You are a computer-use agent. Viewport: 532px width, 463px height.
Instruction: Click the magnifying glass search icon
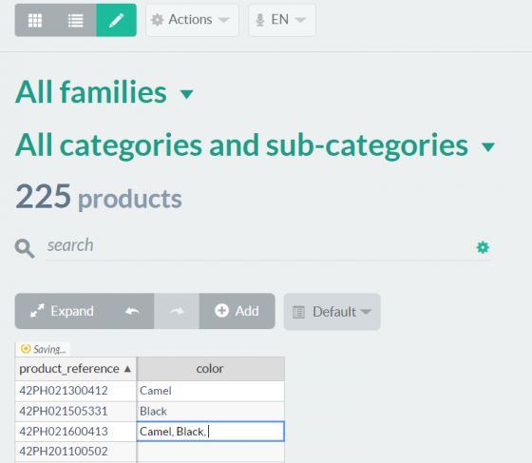[x=25, y=248]
